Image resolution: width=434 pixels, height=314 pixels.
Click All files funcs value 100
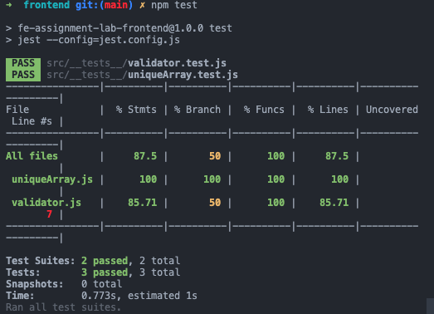pos(276,156)
